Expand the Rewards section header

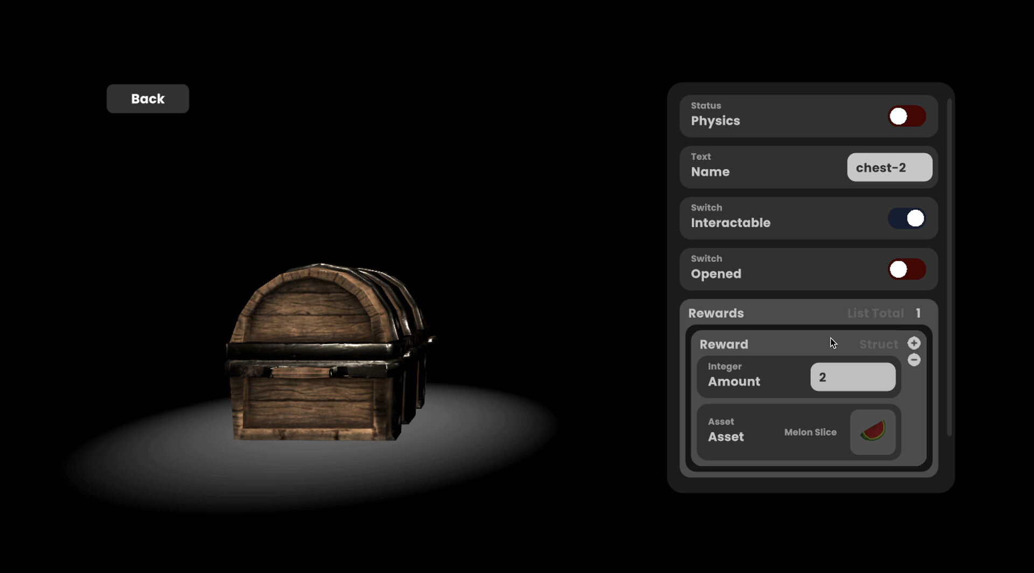pyautogui.click(x=716, y=313)
